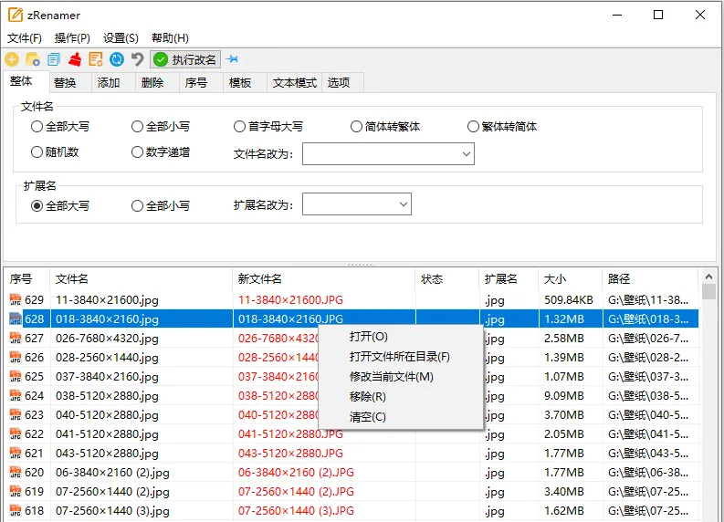Click the add folder icon
724x522 pixels.
pyautogui.click(x=33, y=59)
